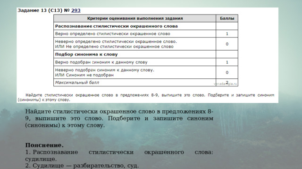
Task: Select the 'Подбор синонима к слову' row
Action: [146, 54]
